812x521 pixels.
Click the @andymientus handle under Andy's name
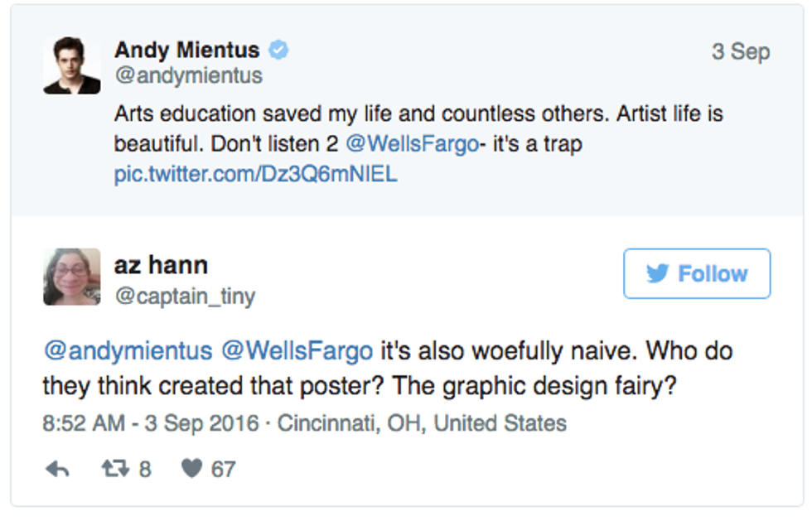click(188, 76)
